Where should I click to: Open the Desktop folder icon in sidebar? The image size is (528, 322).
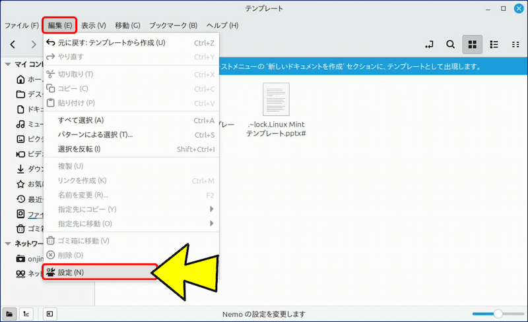click(x=20, y=94)
